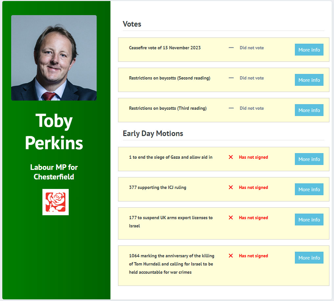Viewport: 334px width, 301px height.
Task: Click the Early Day Motions heading
Action: pyautogui.click(x=153, y=133)
